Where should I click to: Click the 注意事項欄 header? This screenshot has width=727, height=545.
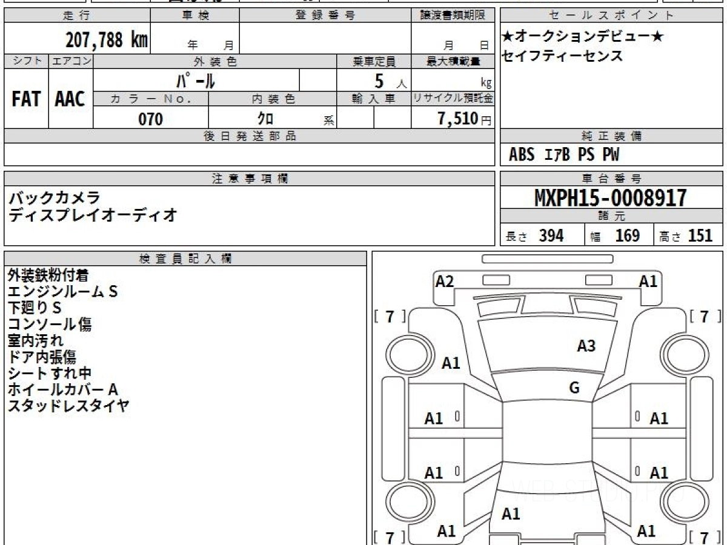(250, 179)
